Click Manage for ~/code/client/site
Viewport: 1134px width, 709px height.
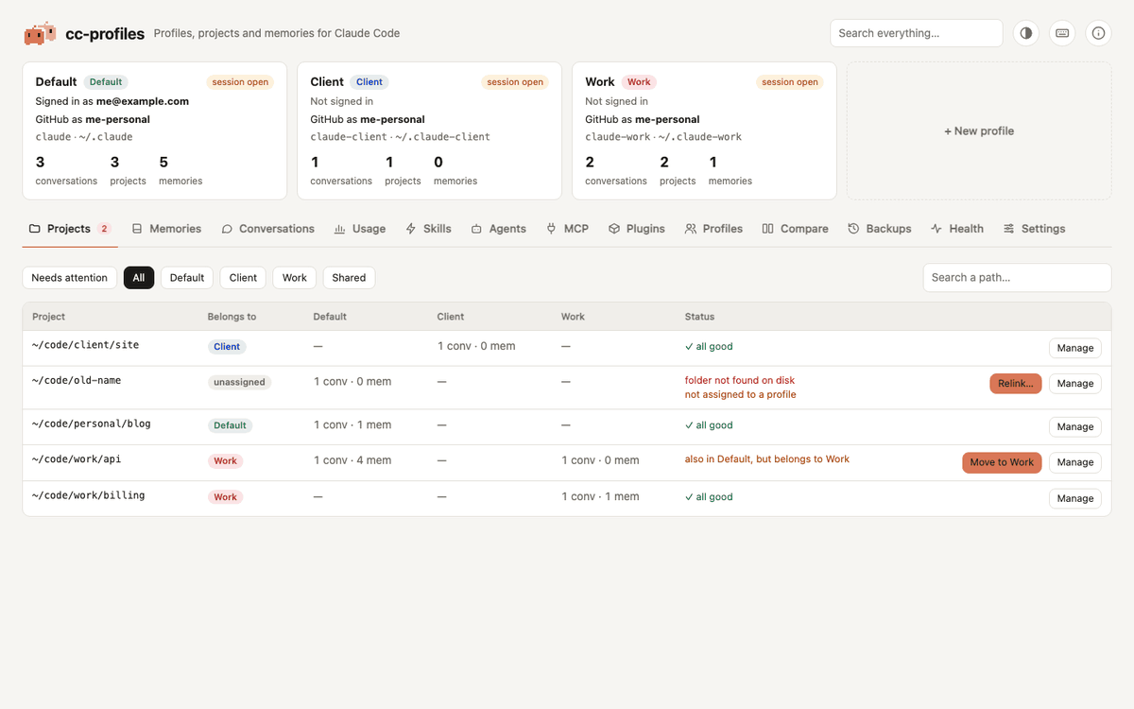click(x=1075, y=348)
